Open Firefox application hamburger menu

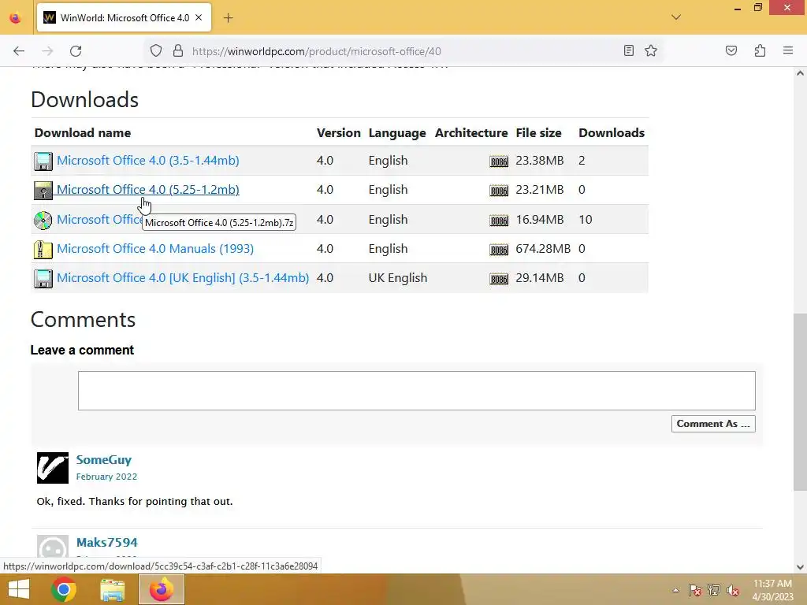click(788, 50)
